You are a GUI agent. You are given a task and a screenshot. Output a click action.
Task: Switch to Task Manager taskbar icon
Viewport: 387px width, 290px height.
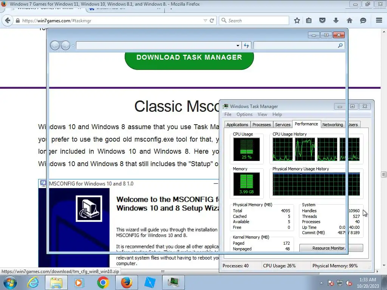173,282
